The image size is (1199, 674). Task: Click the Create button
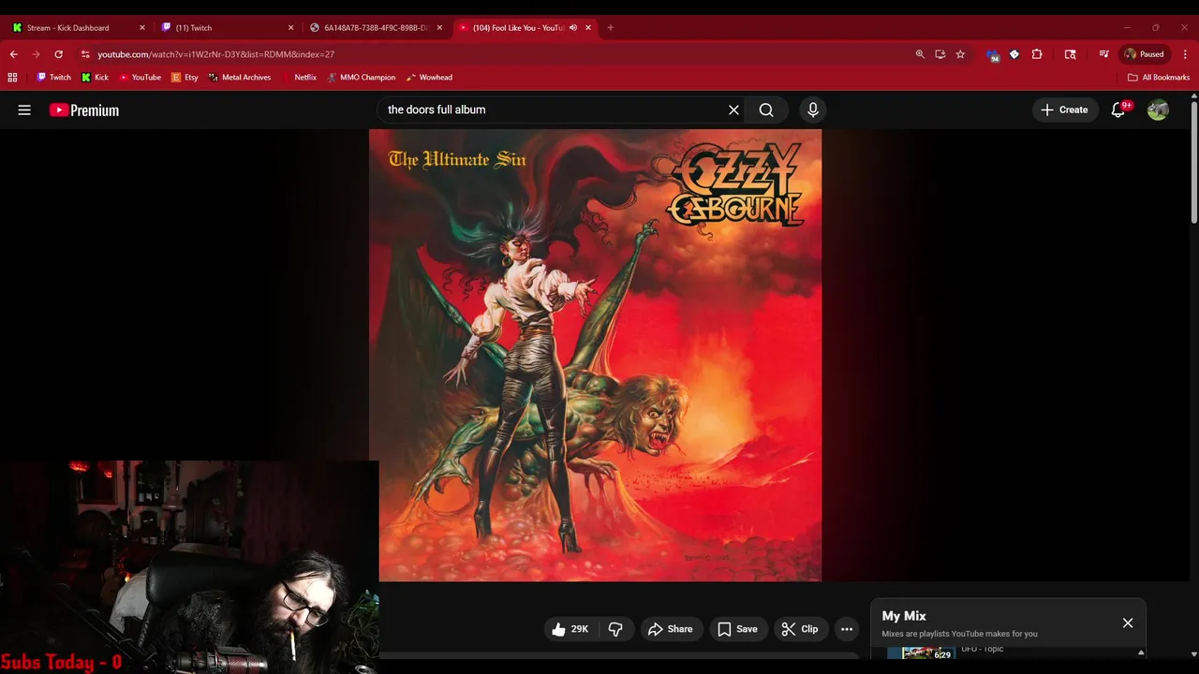pos(1064,110)
